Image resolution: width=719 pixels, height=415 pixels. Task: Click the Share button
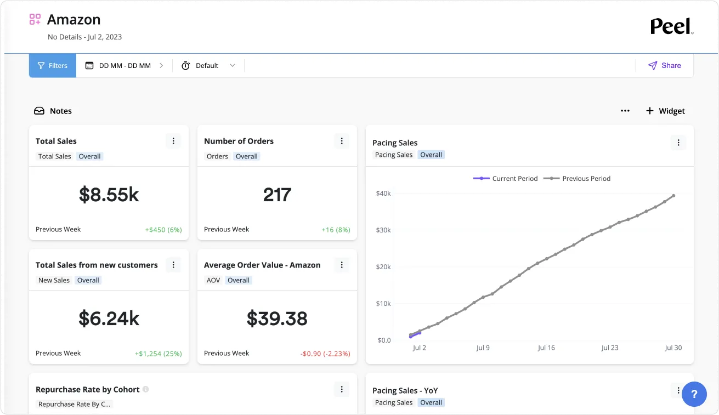click(x=664, y=65)
